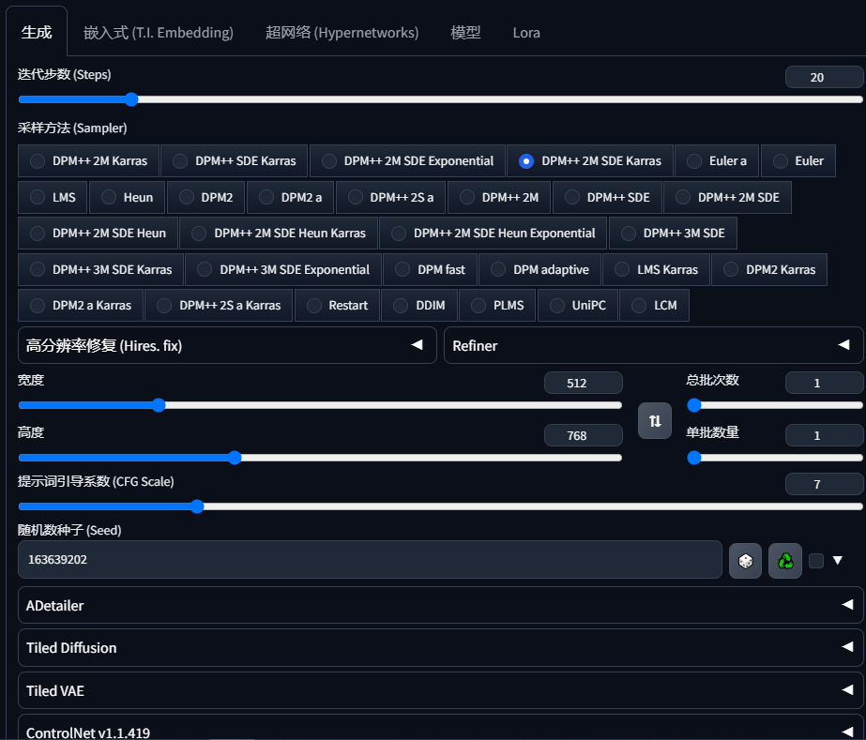Select the DPM2 Karras sampler
The width and height of the screenshot is (866, 740).
coord(769,269)
